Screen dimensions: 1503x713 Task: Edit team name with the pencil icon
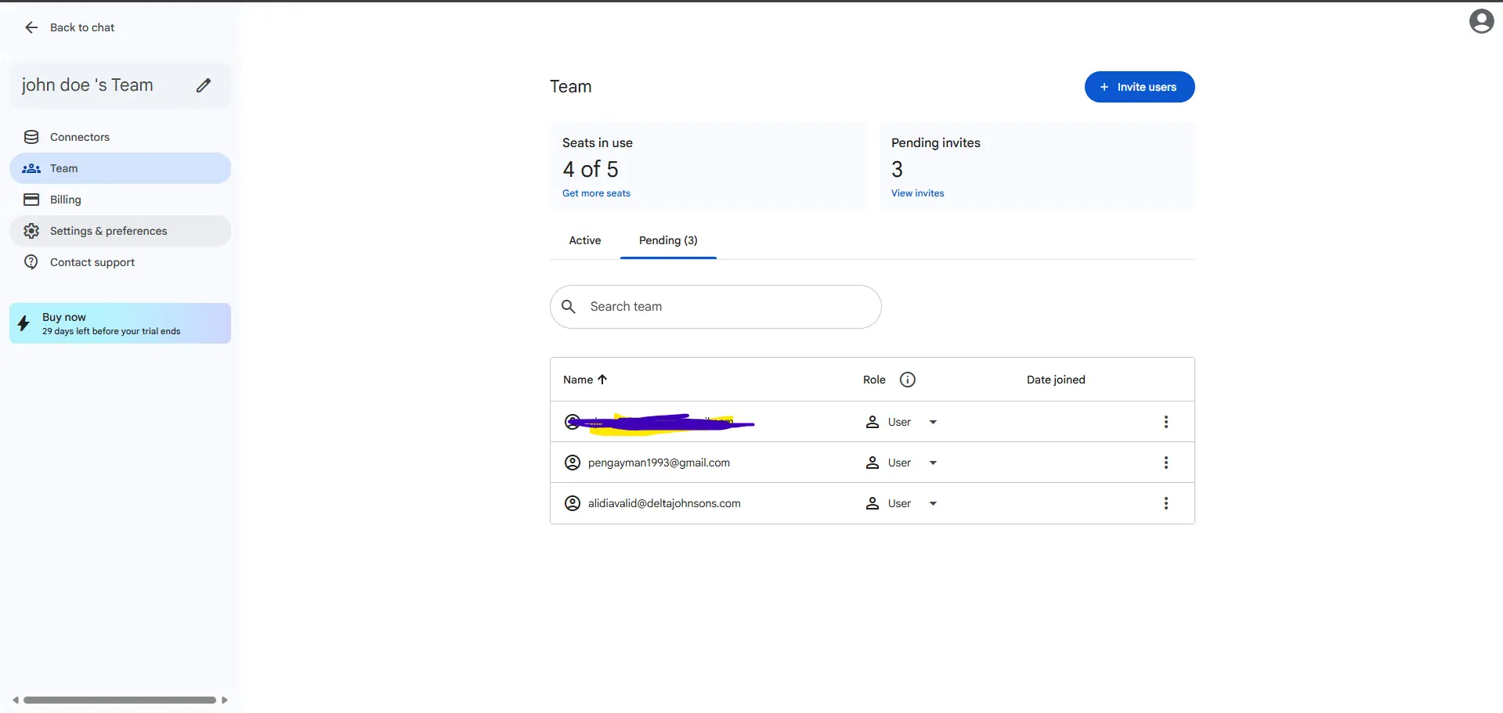[x=204, y=85]
